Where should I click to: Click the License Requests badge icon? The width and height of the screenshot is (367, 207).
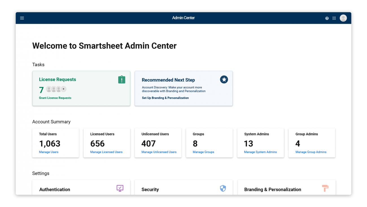coord(121,79)
